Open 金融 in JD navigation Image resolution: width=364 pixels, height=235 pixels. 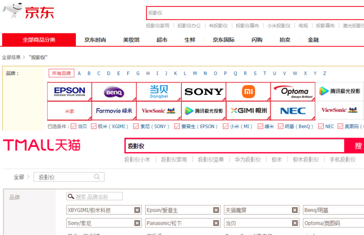pos(313,40)
